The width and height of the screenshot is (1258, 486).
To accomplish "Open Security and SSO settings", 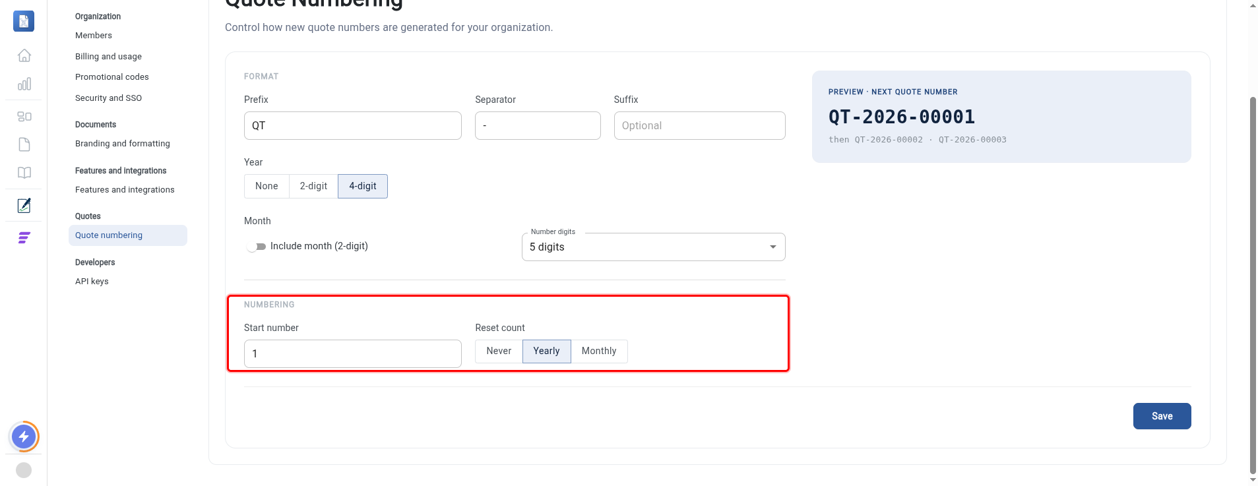I will coord(108,98).
